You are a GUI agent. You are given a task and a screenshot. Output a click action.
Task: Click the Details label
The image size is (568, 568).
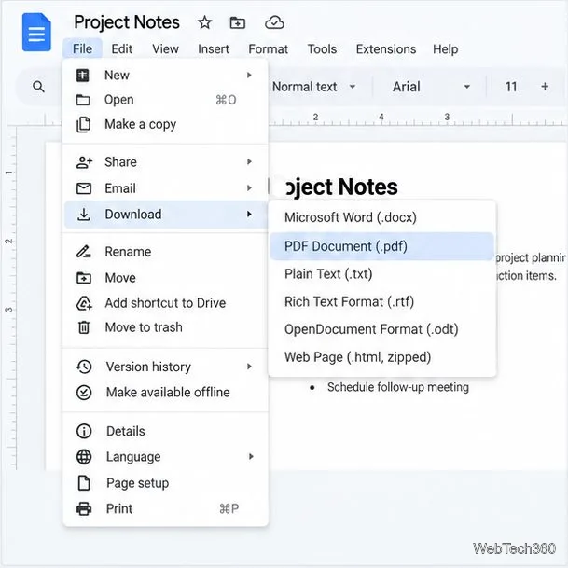point(126,431)
